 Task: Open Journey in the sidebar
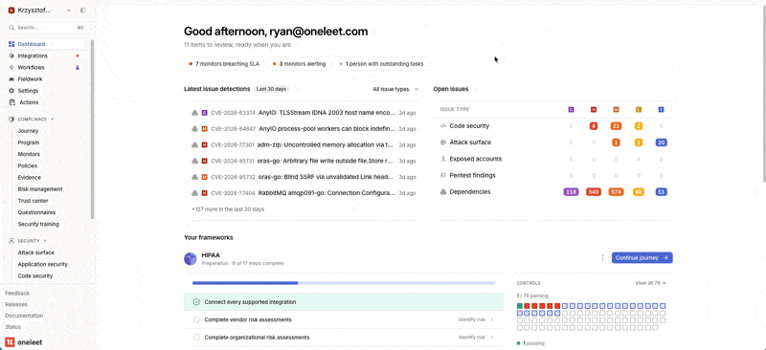pyautogui.click(x=28, y=131)
